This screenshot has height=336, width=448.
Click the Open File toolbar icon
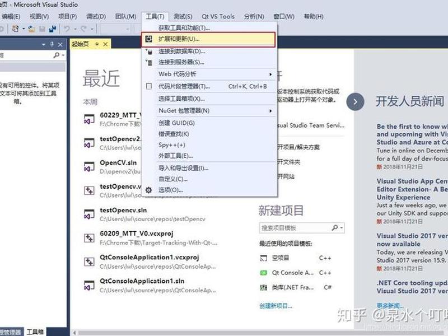point(32,29)
